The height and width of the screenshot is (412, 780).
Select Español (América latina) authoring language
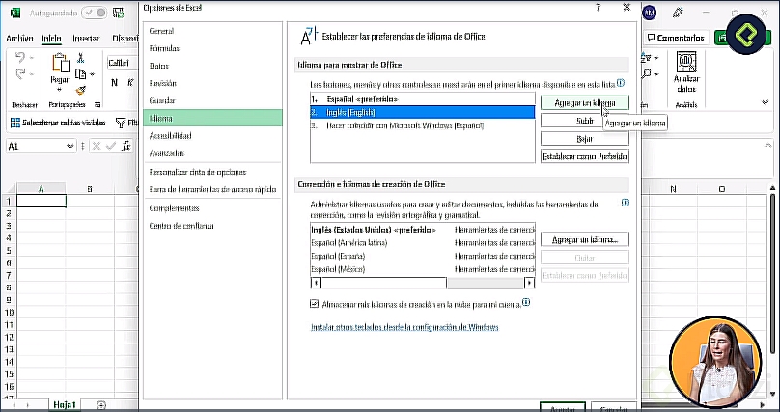(x=422, y=243)
